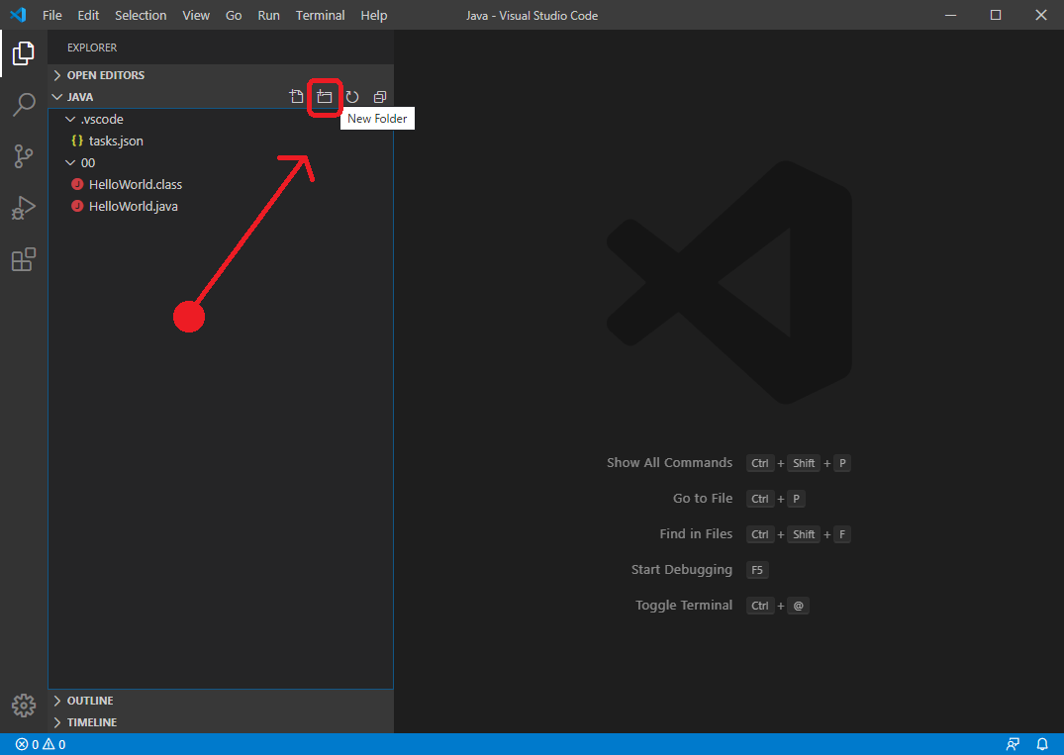Open the Go menu
Viewport: 1064px width, 755px height.
pyautogui.click(x=234, y=15)
